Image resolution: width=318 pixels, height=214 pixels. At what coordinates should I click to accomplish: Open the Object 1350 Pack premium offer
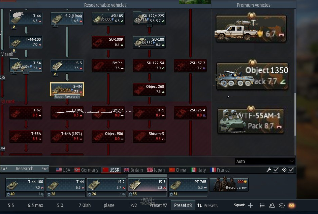[252, 76]
